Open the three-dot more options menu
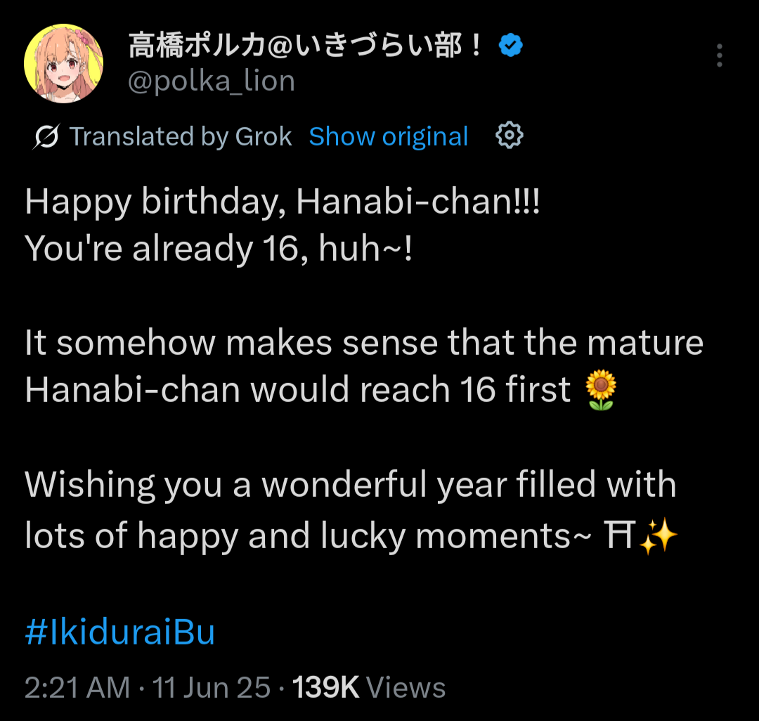The width and height of the screenshot is (759, 721). point(720,55)
